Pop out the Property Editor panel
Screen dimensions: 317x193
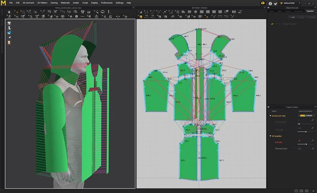[x=315, y=107]
